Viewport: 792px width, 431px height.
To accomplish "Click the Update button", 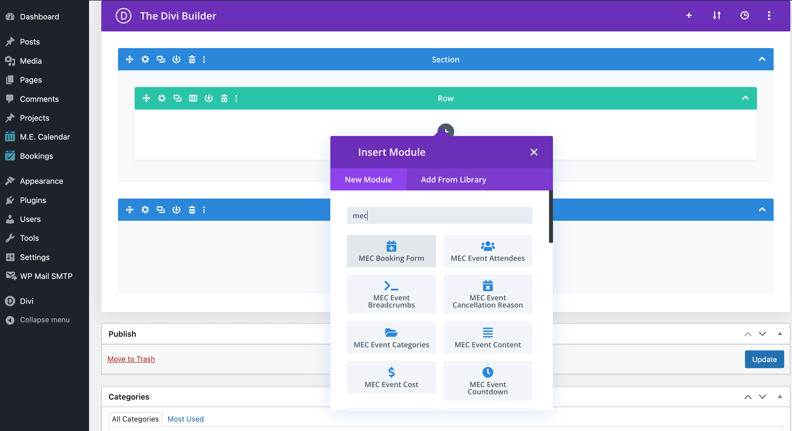I will point(764,359).
